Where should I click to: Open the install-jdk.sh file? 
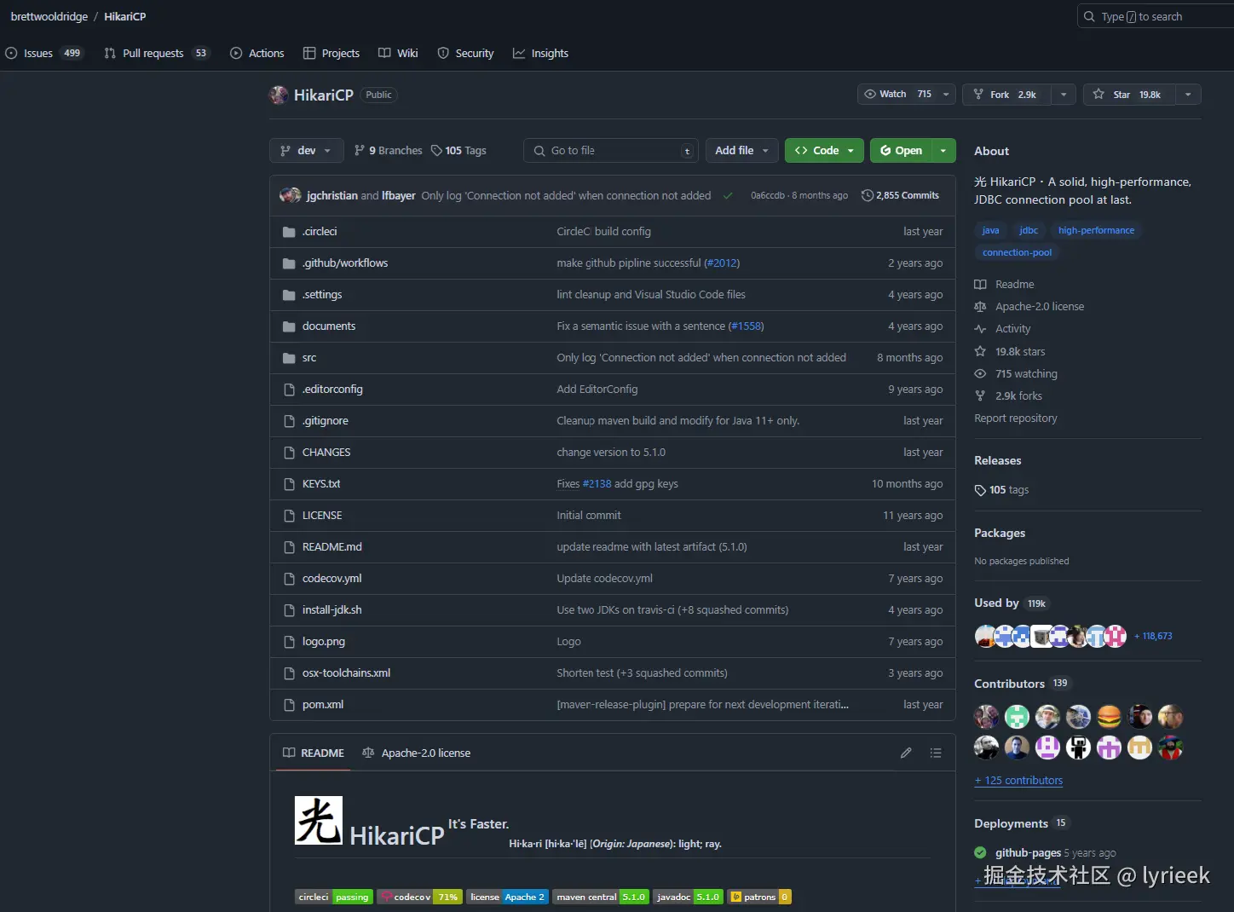tap(332, 610)
